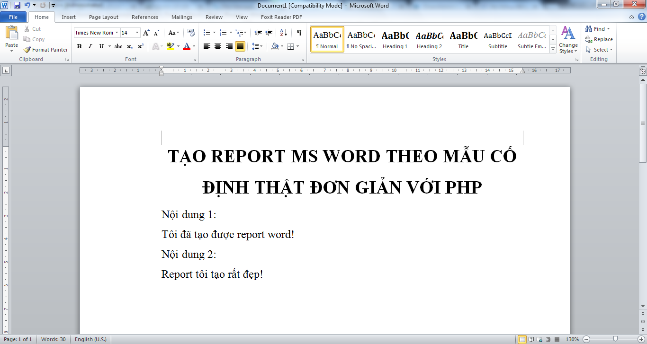Click the Format Painter brush icon

[x=27, y=50]
